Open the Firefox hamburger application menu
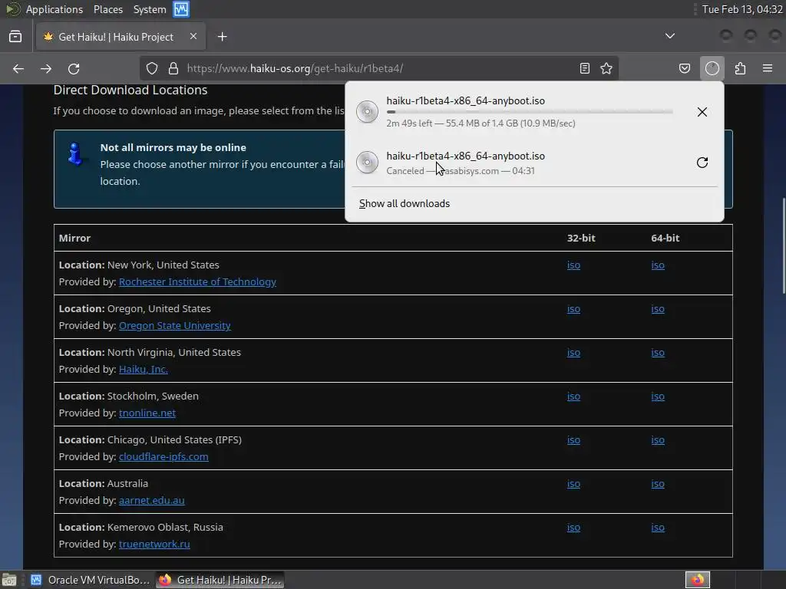The width and height of the screenshot is (786, 589). pos(768,68)
